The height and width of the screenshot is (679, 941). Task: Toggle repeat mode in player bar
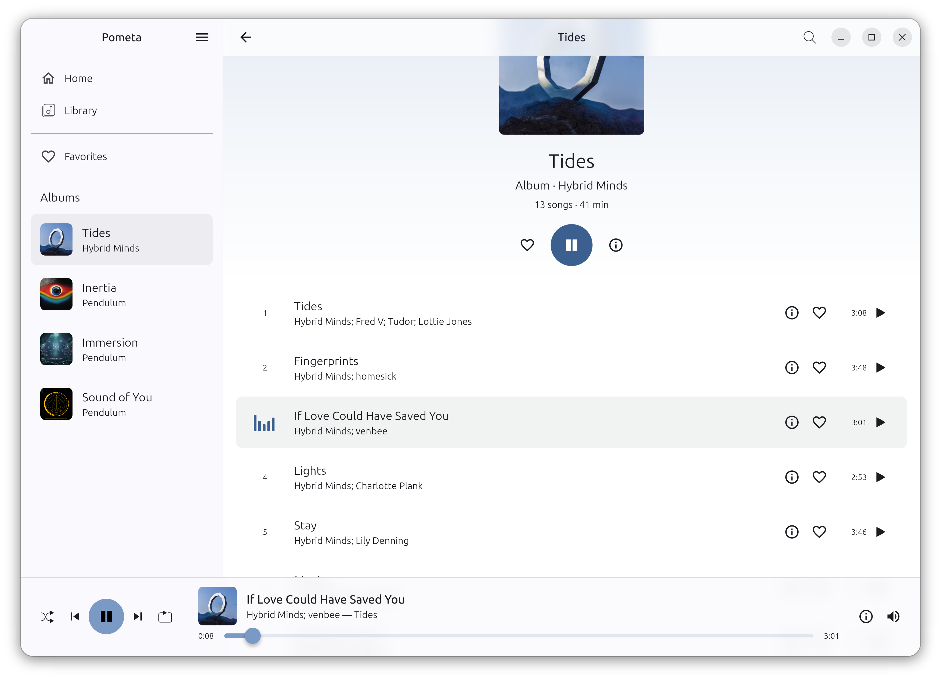[165, 617]
